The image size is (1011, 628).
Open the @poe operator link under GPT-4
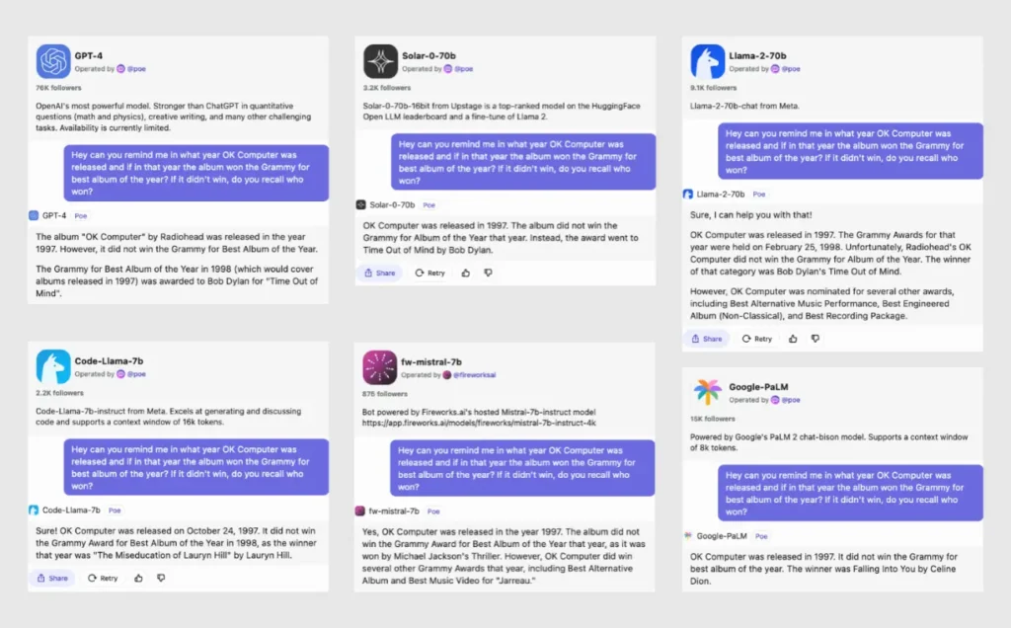point(136,69)
